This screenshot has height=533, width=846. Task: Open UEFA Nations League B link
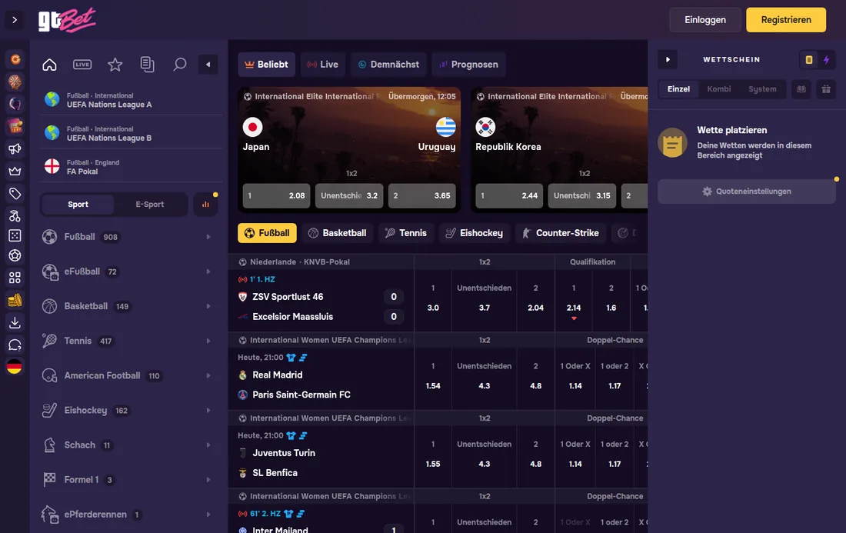(x=131, y=133)
